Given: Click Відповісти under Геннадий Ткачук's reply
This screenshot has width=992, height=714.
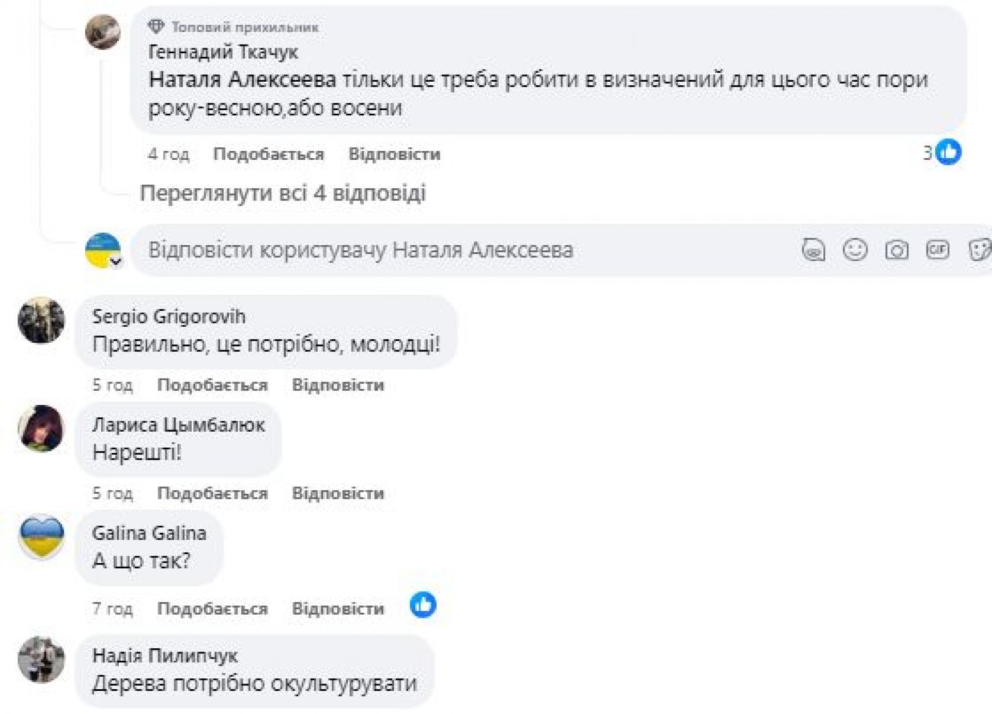Looking at the screenshot, I should pyautogui.click(x=394, y=154).
